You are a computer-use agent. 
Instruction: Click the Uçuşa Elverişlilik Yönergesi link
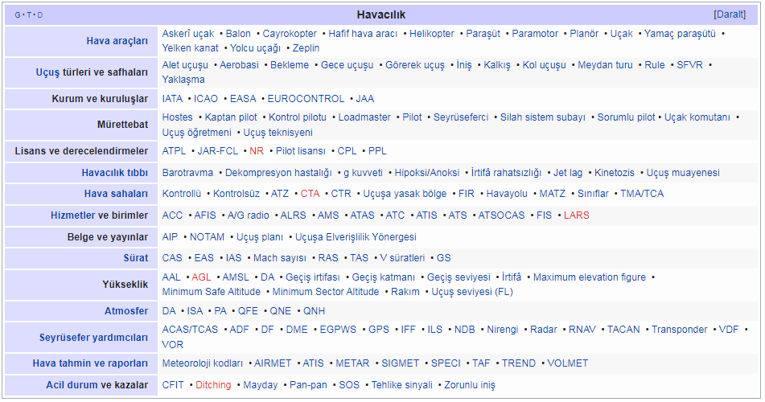[356, 237]
